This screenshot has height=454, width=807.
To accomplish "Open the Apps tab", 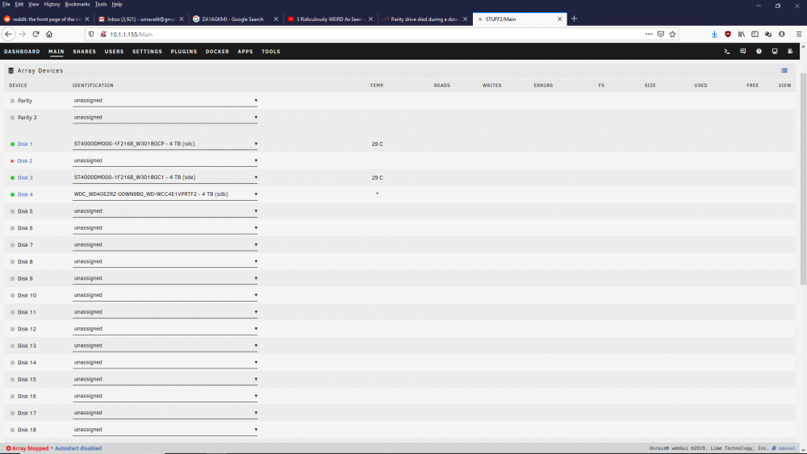I will pos(245,52).
